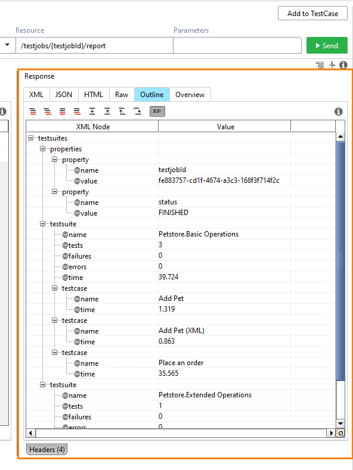The image size is (353, 470).
Task: Click the magnifier icon at scrollbar corner
Action: click(340, 433)
